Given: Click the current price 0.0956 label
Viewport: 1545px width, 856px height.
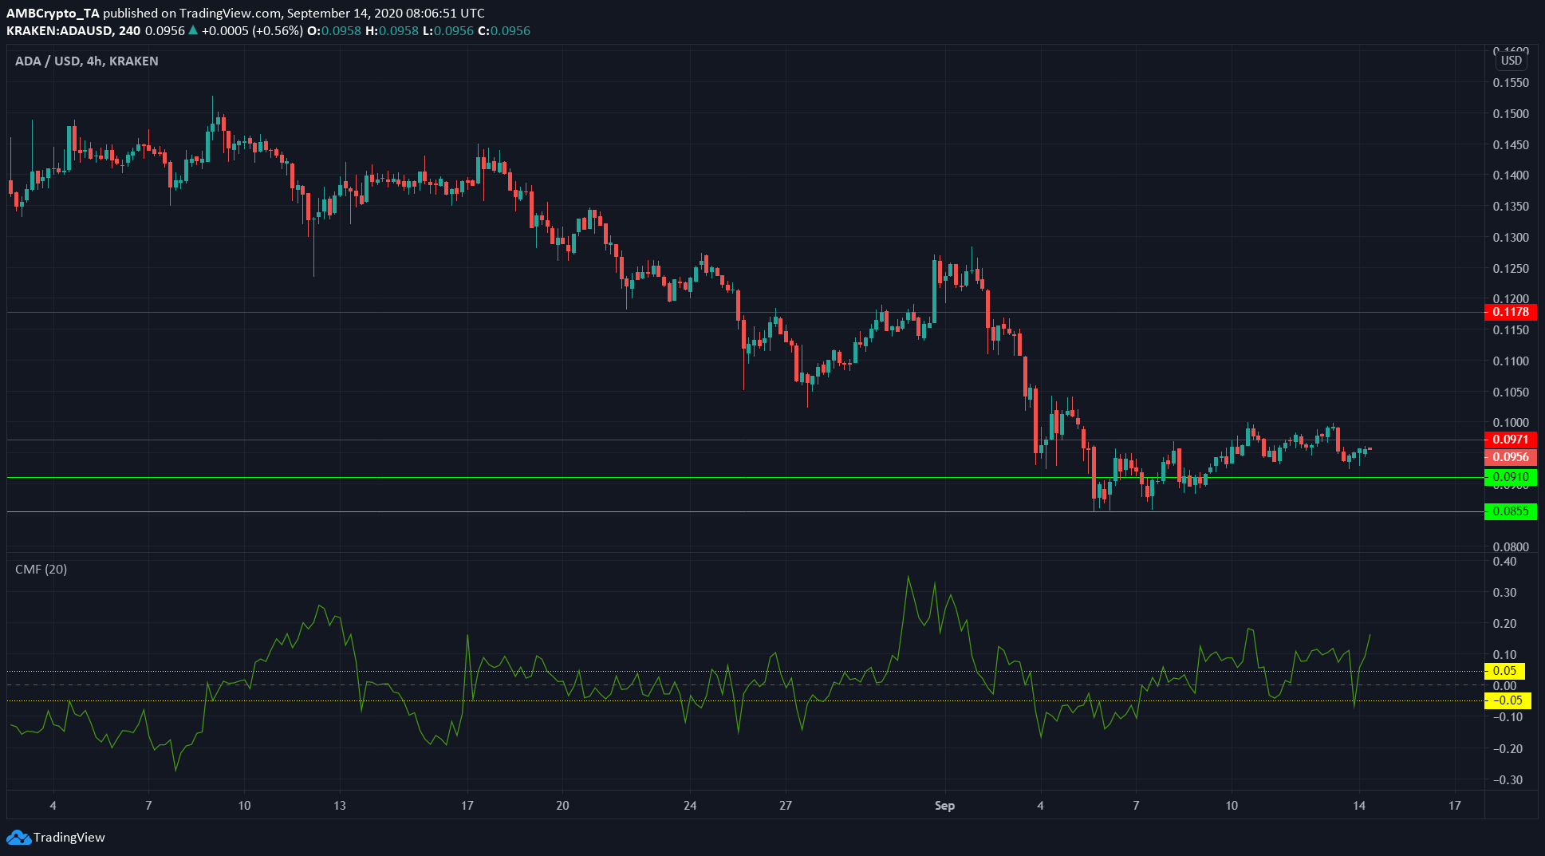Looking at the screenshot, I should 1511,457.
